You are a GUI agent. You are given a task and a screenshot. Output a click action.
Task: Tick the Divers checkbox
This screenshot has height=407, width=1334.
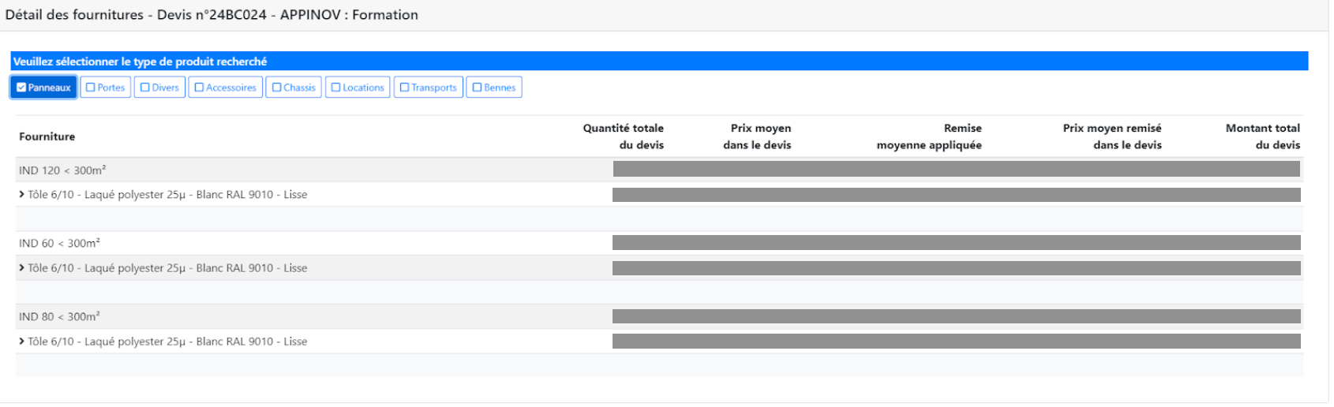[x=145, y=88]
